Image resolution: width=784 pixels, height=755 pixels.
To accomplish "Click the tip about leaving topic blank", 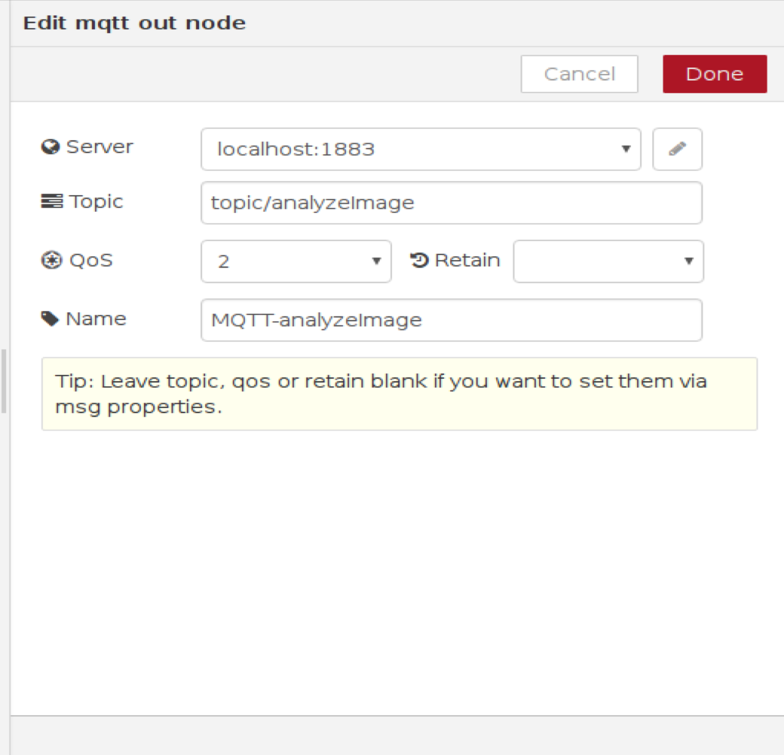I will tap(399, 394).
